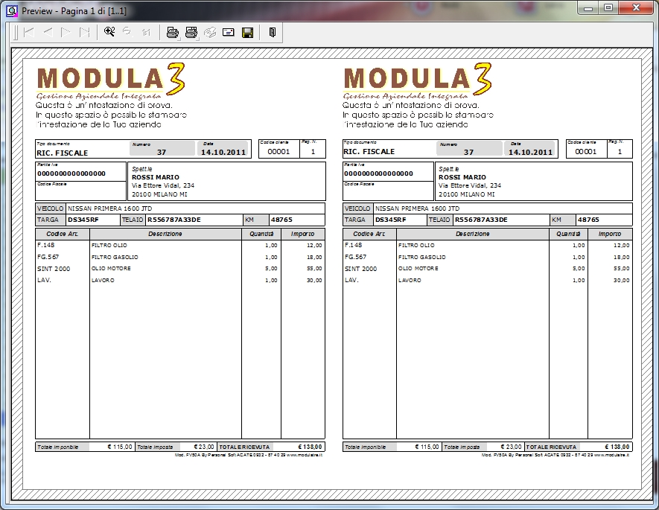Select 'RIC. FISCALE' on the right receipt

click(x=369, y=152)
